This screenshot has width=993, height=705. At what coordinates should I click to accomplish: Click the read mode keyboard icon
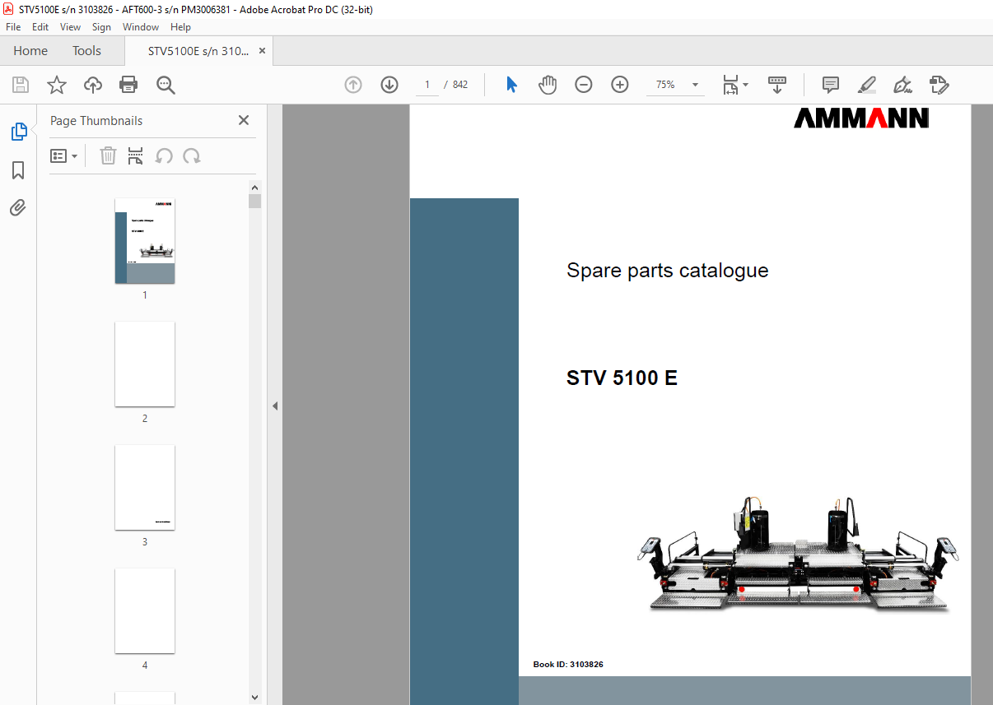point(777,85)
